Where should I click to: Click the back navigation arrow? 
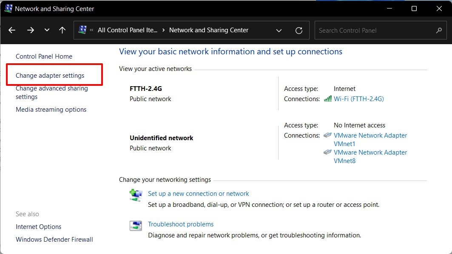pos(12,30)
